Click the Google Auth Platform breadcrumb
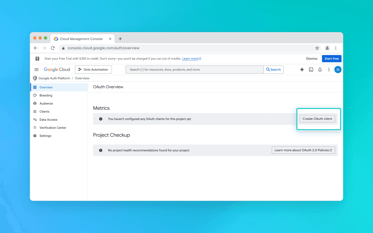Viewport: 373px width, 233px height. pyautogui.click(x=54, y=78)
